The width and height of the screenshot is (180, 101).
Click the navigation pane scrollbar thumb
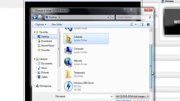pos(59,49)
